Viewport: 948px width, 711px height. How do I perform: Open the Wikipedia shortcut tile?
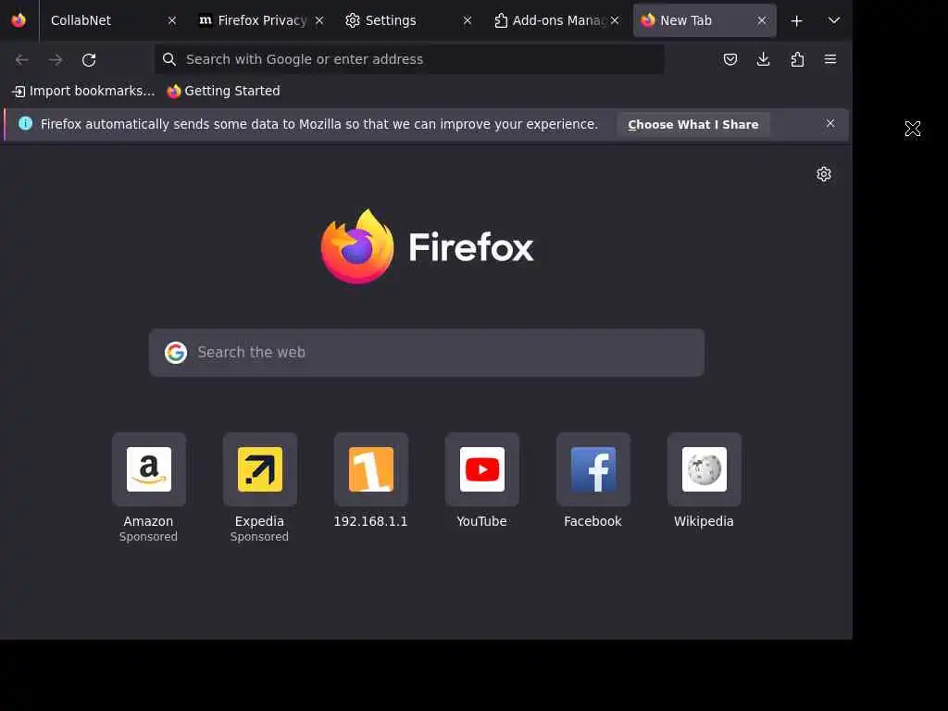(x=705, y=469)
